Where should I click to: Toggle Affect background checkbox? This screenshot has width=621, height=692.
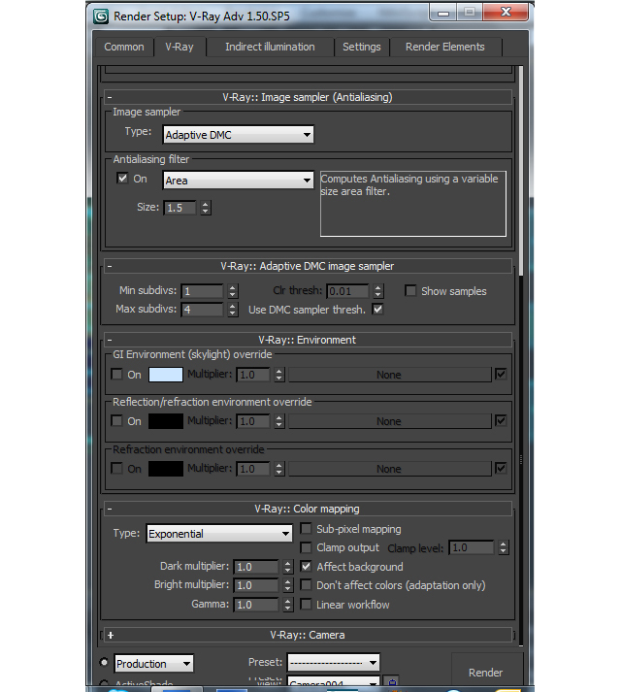pyautogui.click(x=306, y=566)
